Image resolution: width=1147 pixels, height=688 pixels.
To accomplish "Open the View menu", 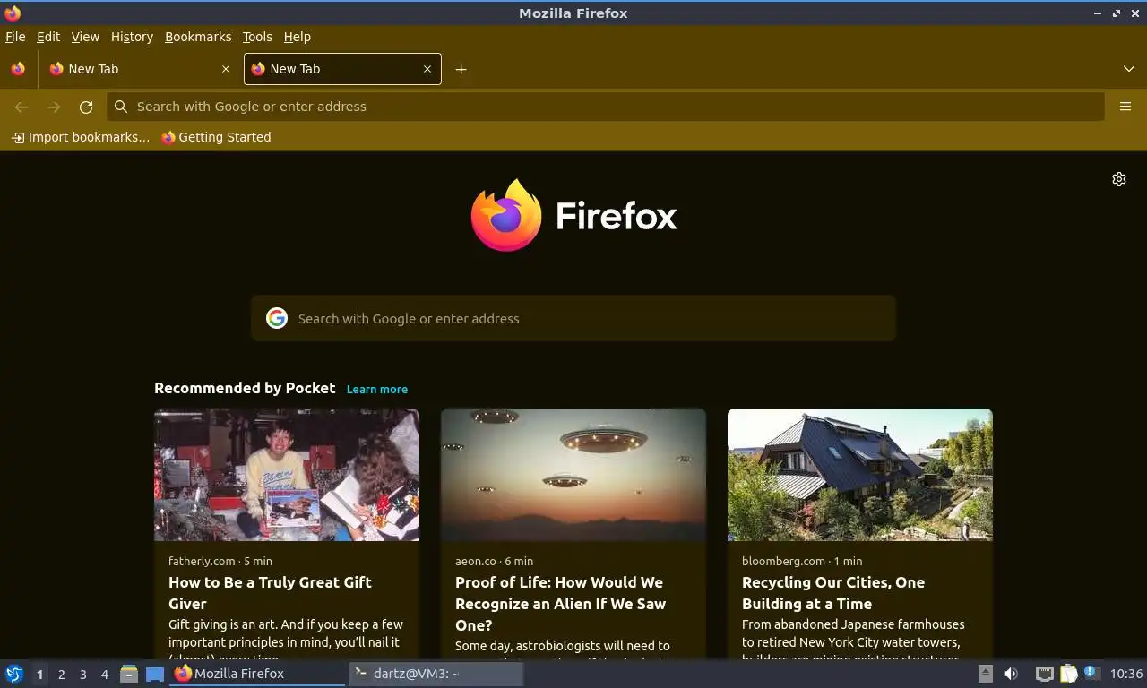I will pyautogui.click(x=85, y=37).
